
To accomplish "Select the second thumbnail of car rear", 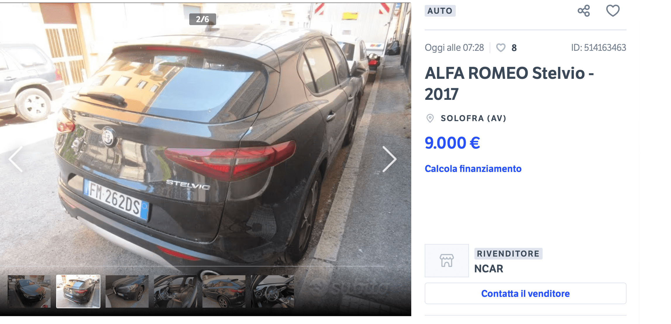I will pyautogui.click(x=78, y=291).
